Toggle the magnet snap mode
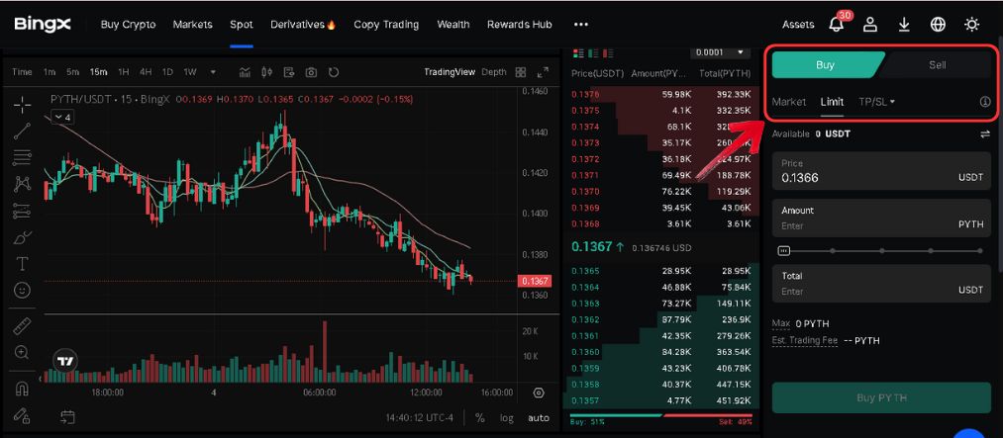The image size is (1003, 438). [23, 389]
